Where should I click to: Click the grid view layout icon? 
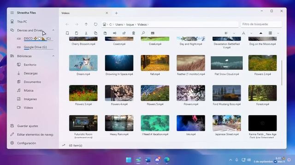(271, 33)
